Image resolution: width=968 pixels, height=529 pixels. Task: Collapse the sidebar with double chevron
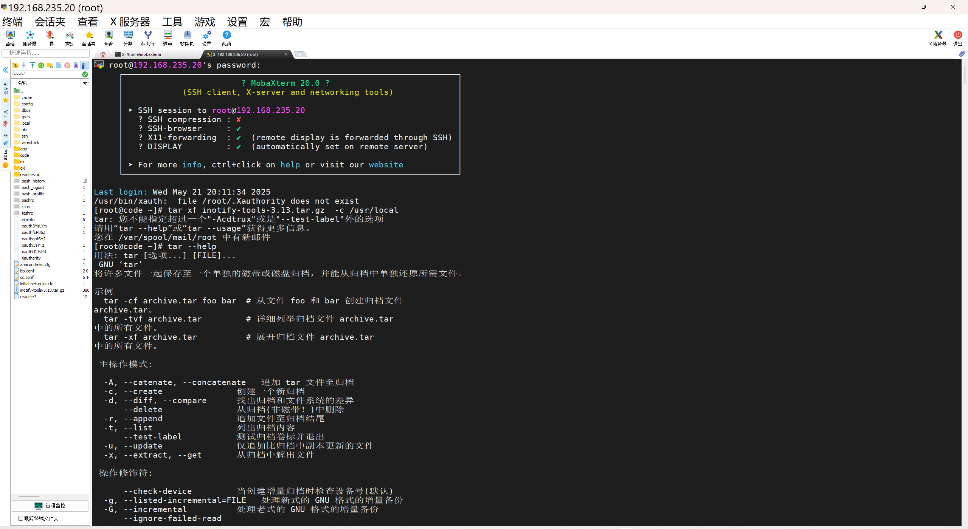(x=6, y=70)
